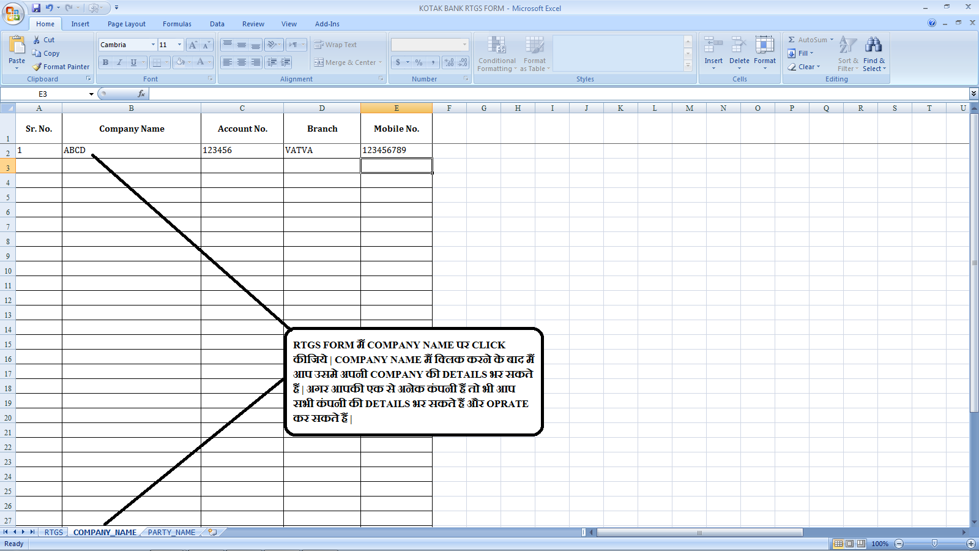Open the font size dropdown
Image resolution: width=979 pixels, height=551 pixels.
click(x=178, y=44)
